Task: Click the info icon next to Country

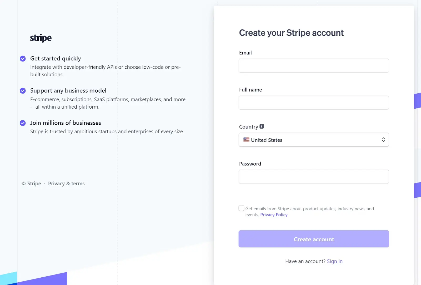Action: pos(262,126)
